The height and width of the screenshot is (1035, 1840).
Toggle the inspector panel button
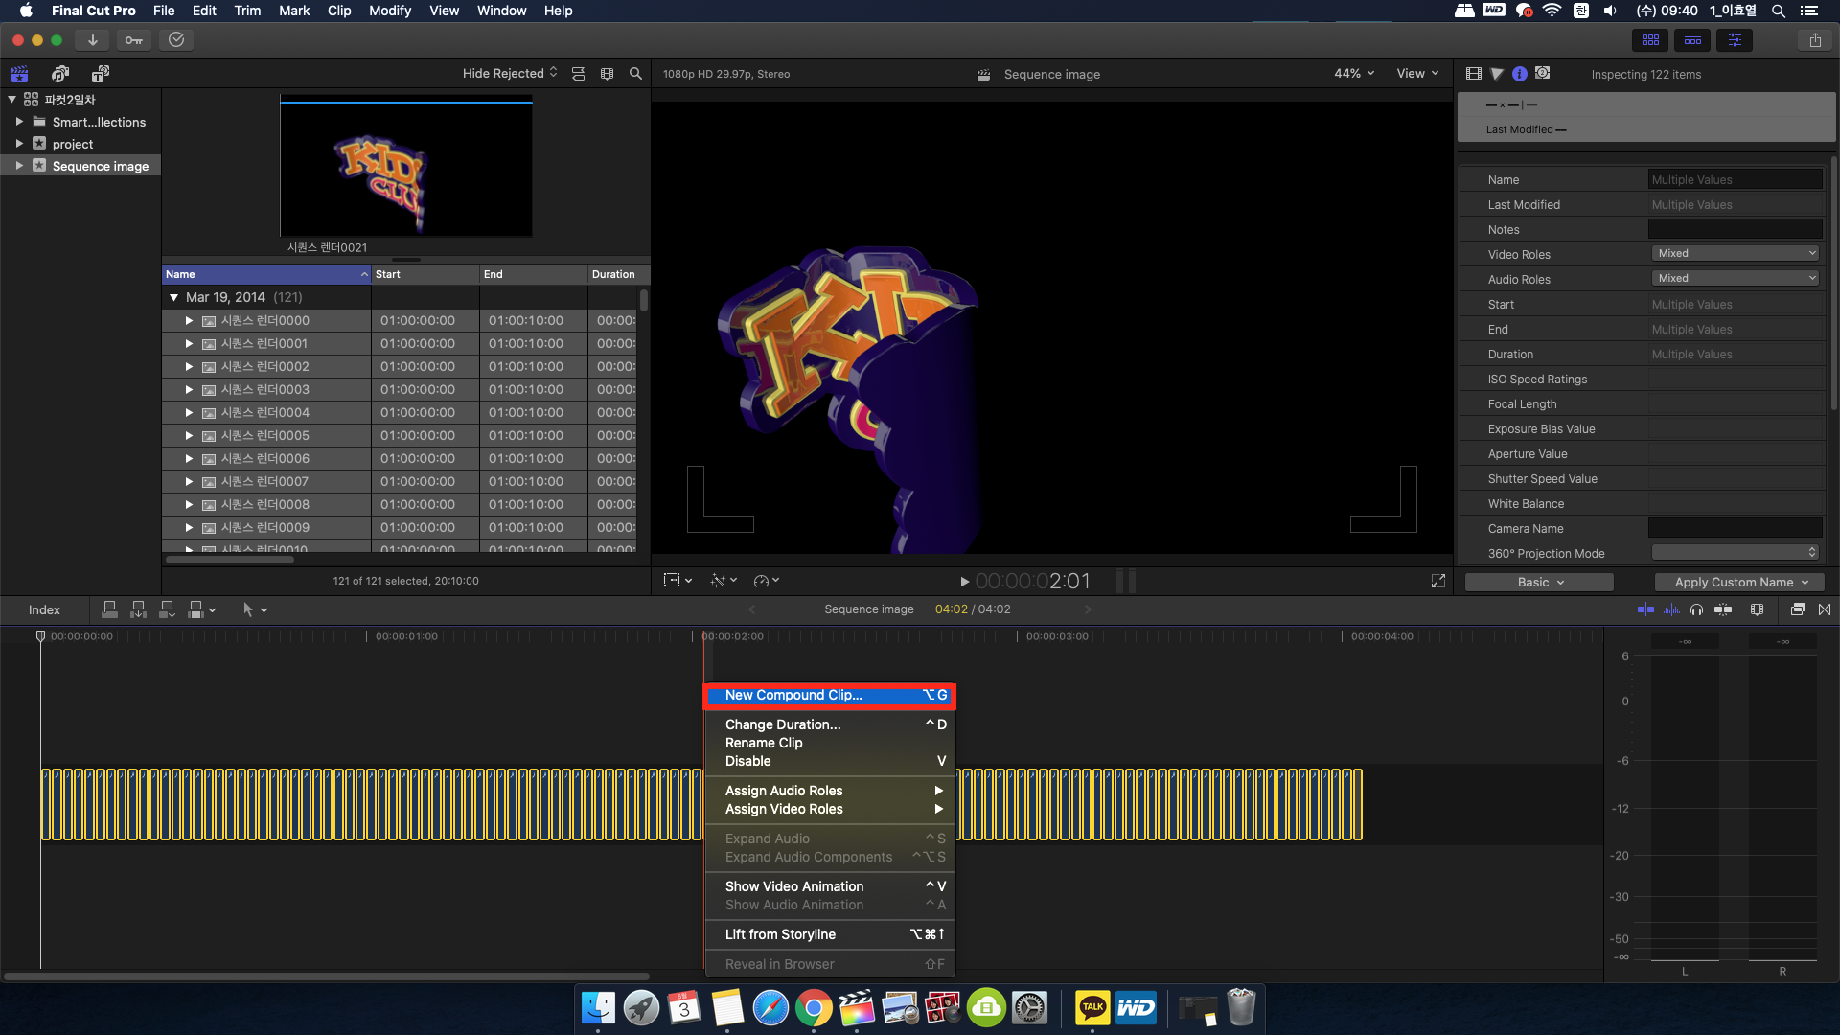(x=1735, y=40)
